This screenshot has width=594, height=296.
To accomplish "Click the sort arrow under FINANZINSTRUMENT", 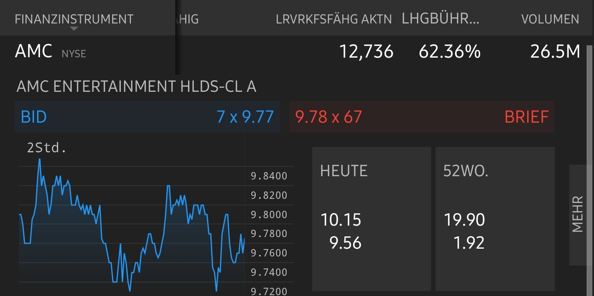I will [x=74, y=29].
